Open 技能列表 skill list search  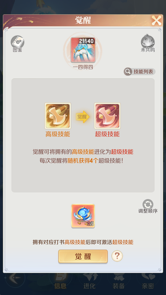pos(139,72)
